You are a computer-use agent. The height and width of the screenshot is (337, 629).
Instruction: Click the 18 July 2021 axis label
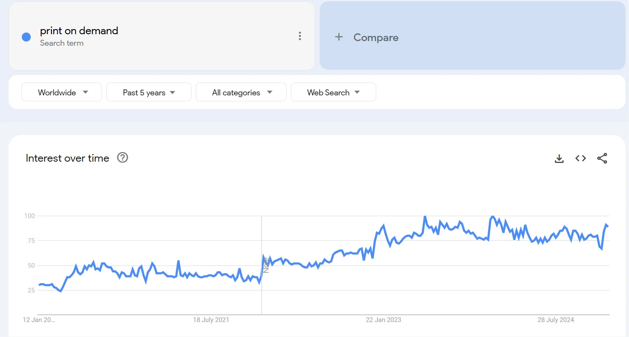[211, 320]
